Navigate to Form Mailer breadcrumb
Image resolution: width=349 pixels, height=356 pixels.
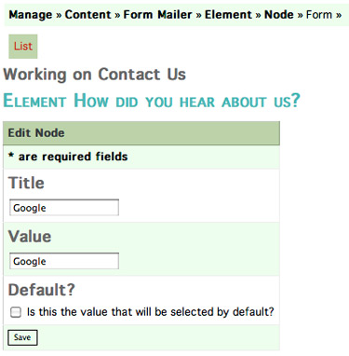[157, 15]
